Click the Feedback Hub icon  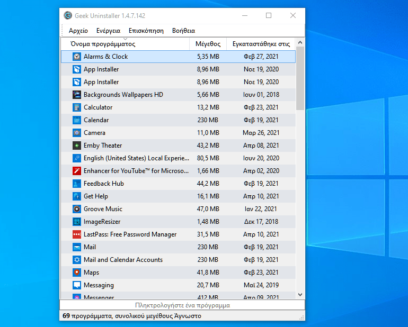point(76,184)
